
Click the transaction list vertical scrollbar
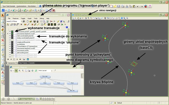pyautogui.click(x=68, y=43)
